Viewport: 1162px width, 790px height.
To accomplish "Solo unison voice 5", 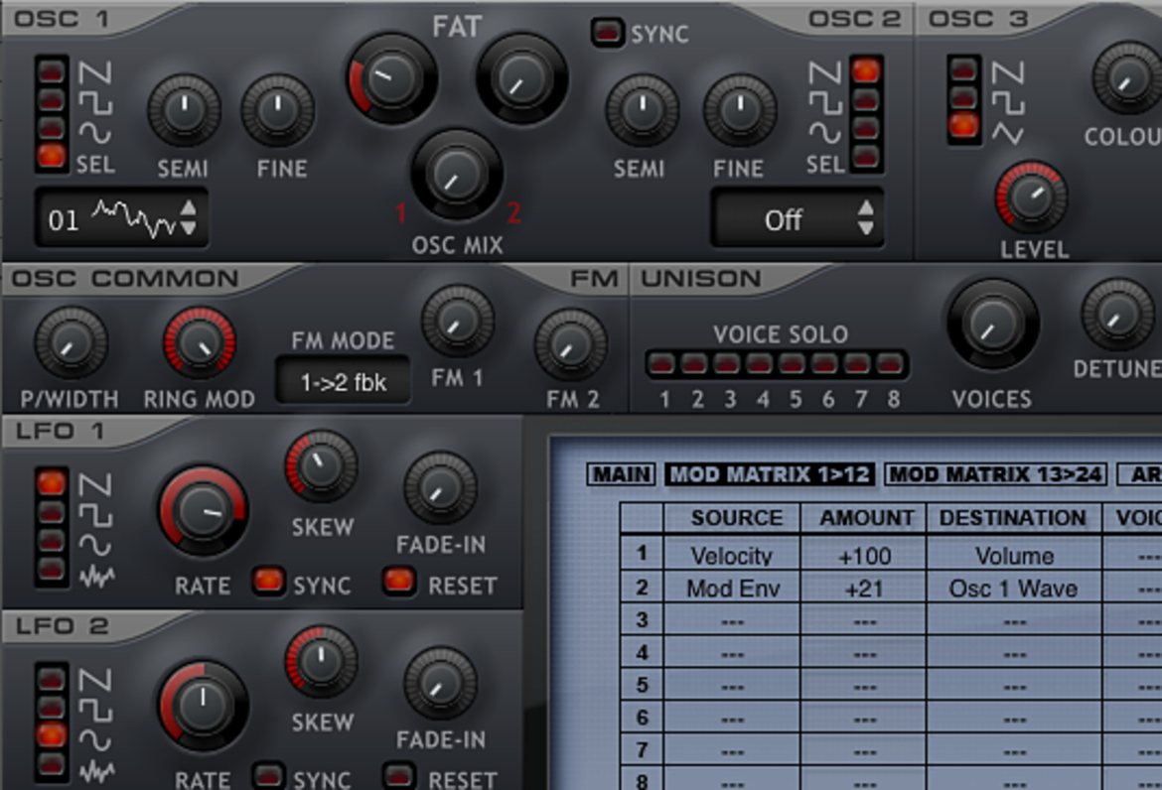I will click(793, 363).
